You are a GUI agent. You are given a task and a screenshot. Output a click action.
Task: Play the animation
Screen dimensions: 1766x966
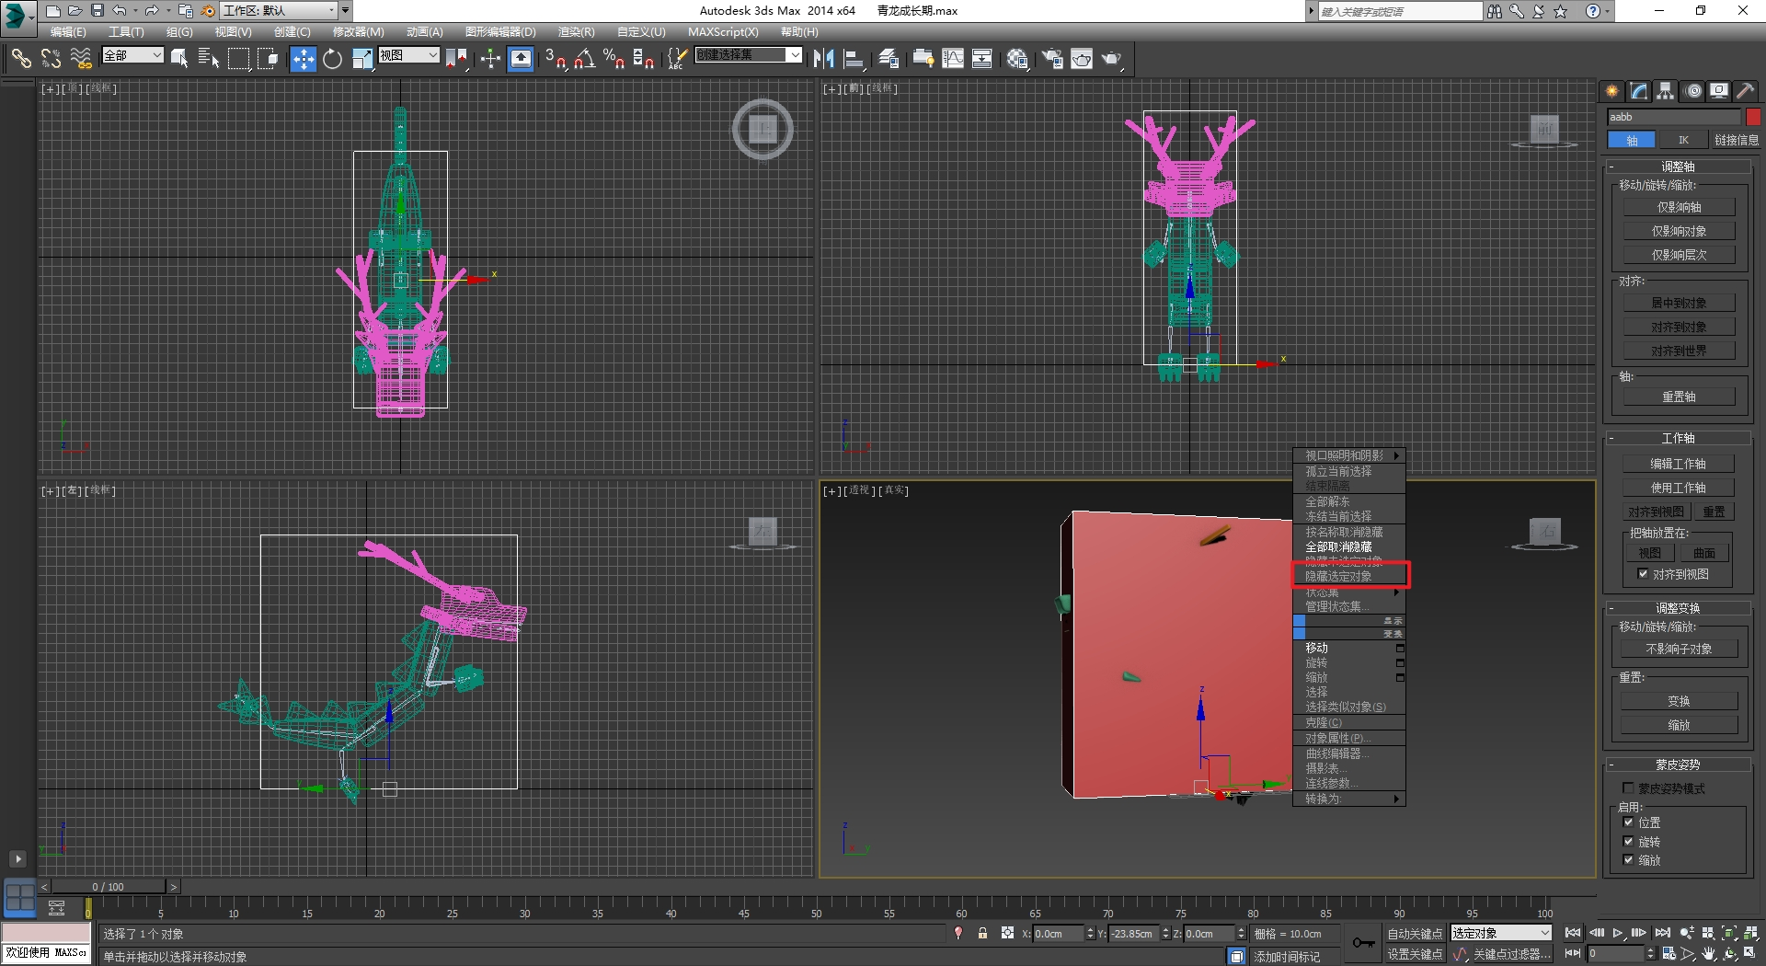click(1618, 934)
